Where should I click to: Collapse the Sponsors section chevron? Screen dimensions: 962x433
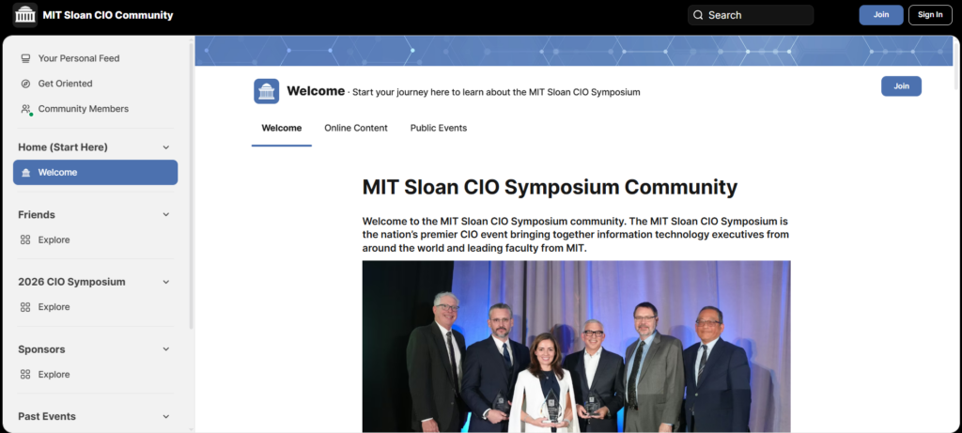(165, 349)
